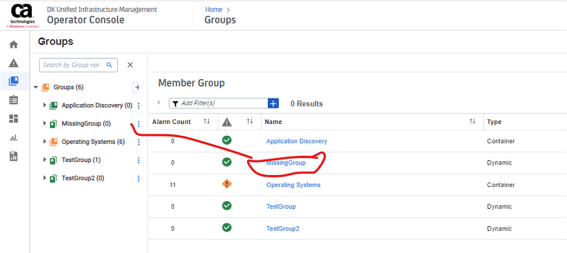Expand the Operating Systems tree node
This screenshot has width=567, height=253.
[x=45, y=142]
